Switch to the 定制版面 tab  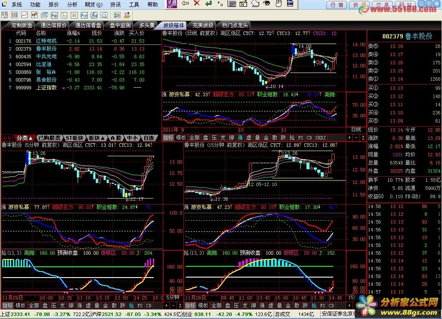(x=22, y=25)
